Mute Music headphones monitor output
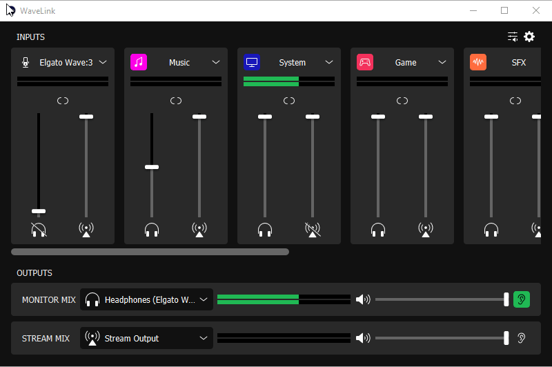 (x=152, y=230)
